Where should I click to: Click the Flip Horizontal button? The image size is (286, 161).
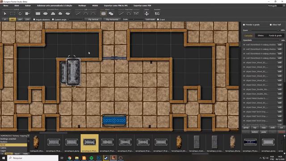point(112,19)
